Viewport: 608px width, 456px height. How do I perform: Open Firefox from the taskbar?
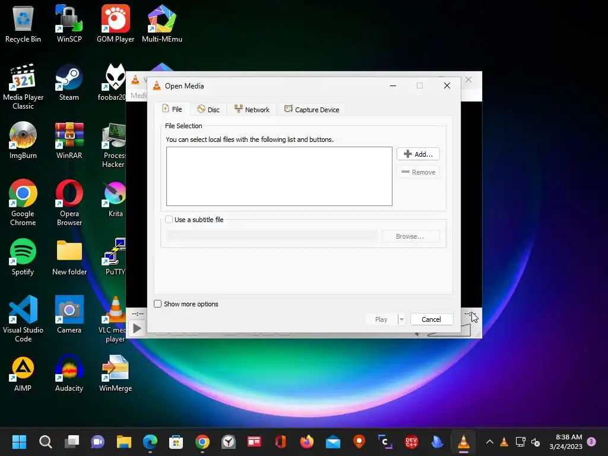click(307, 442)
